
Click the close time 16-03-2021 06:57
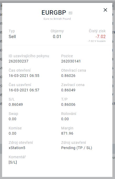(x=24, y=90)
